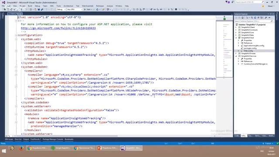Image resolution: width=279 pixels, height=157 pixels.
Task: Click the Save icon in the toolbar
Action: point(39,10)
